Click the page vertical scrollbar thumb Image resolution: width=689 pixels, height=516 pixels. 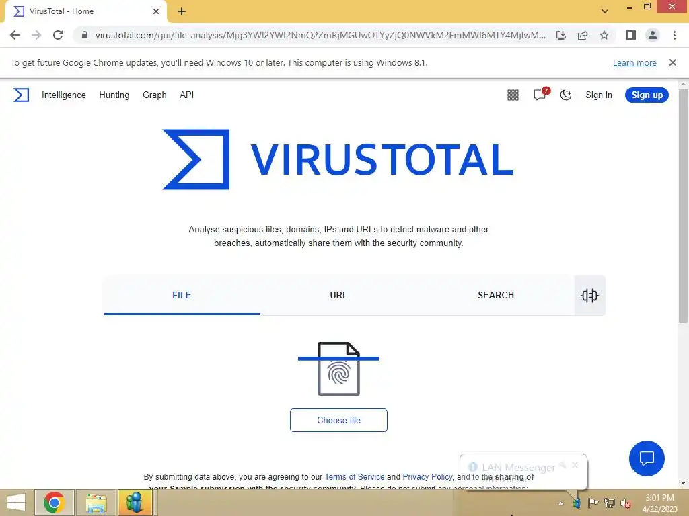coord(683,206)
